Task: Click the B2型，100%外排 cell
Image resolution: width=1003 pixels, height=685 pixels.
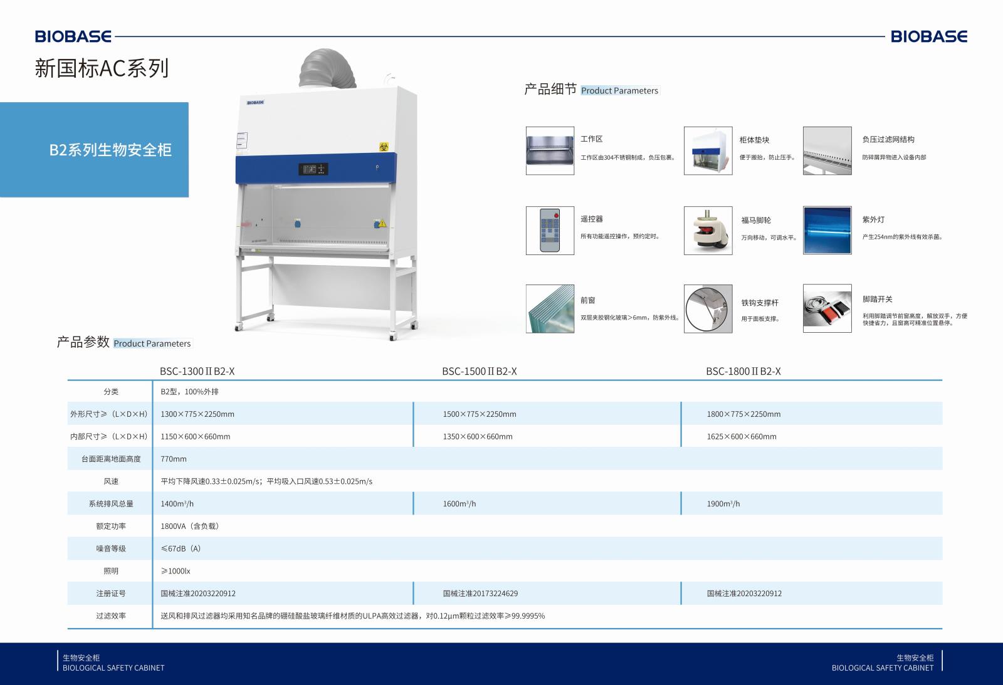Action: [189, 392]
